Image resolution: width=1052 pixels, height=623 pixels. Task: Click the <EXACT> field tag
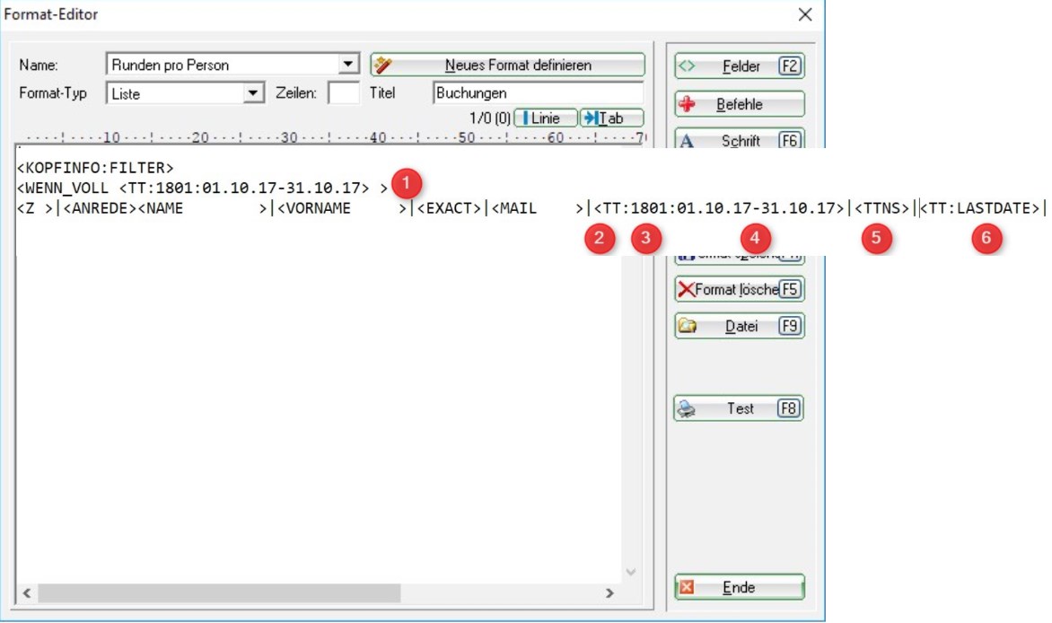449,209
